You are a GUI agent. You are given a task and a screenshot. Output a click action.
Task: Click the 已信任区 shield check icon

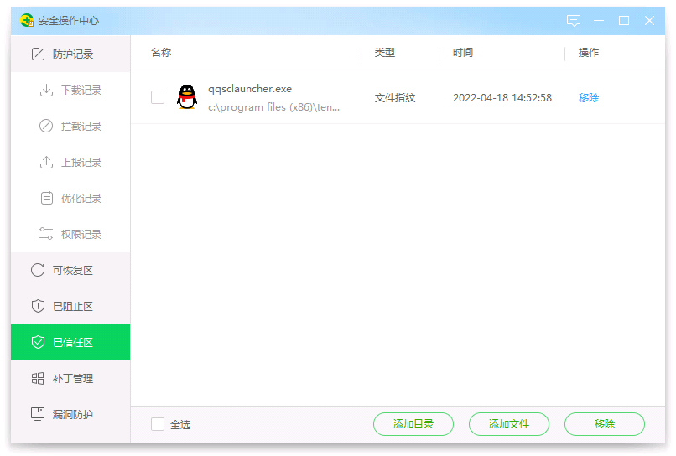38,342
